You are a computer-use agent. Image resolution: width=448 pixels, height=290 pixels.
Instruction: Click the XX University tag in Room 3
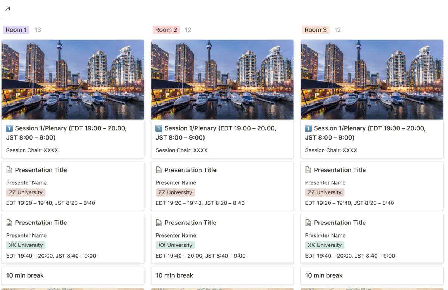[325, 245]
